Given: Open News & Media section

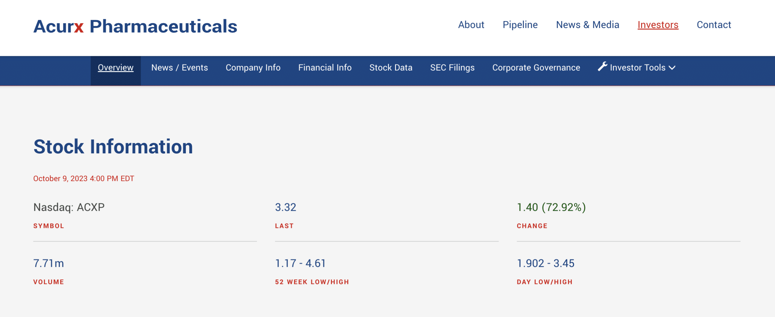Looking at the screenshot, I should tap(588, 25).
